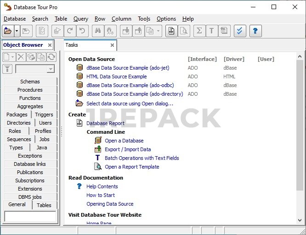Screen dimensions: 306x235
Task: Click the Sigma totals toolbar icon
Action: coord(199,31)
